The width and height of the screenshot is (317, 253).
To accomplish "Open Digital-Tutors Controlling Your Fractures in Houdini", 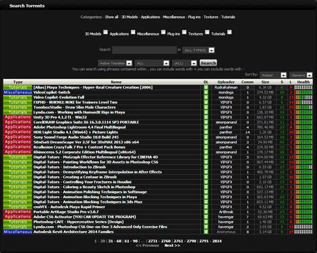I will pyautogui.click(x=82, y=182).
